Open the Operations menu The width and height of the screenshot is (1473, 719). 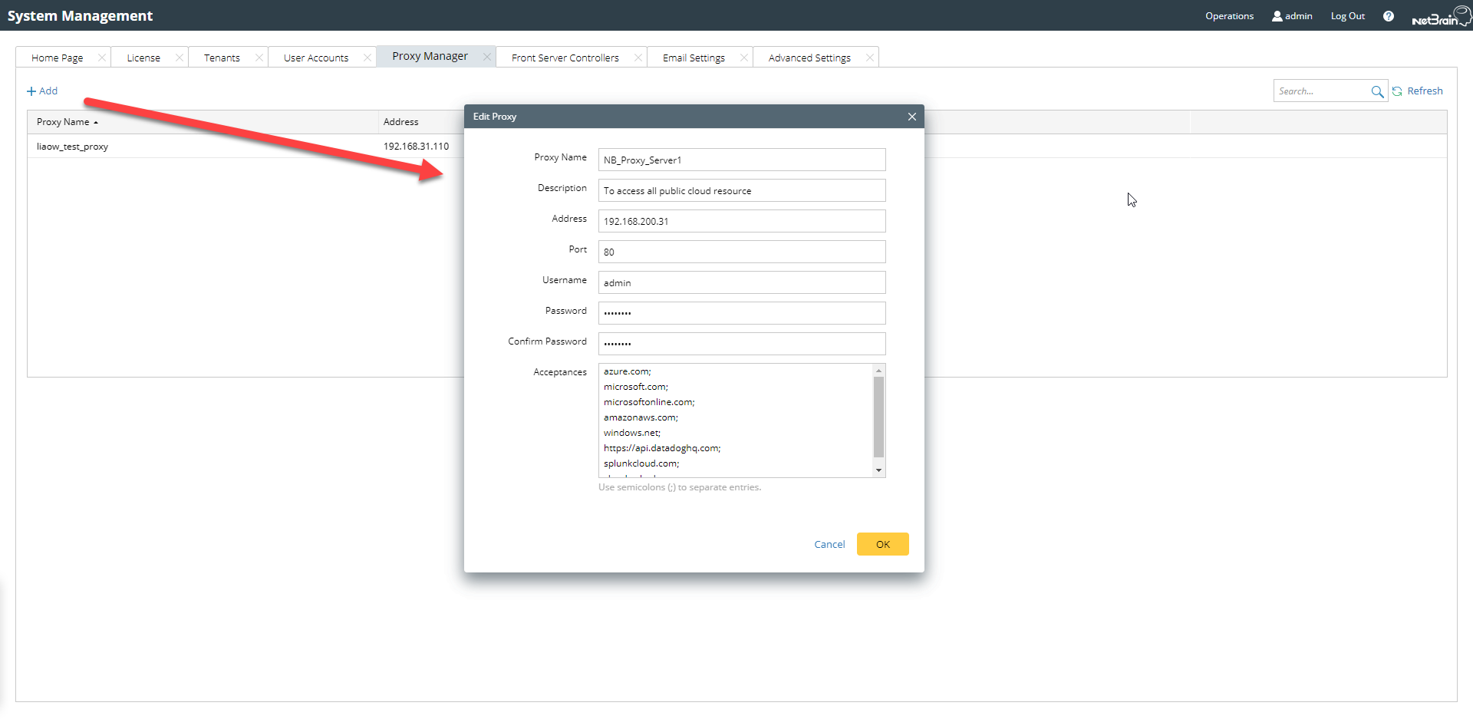tap(1229, 16)
